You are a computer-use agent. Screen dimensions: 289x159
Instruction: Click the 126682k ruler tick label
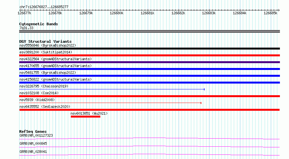click(178, 13)
